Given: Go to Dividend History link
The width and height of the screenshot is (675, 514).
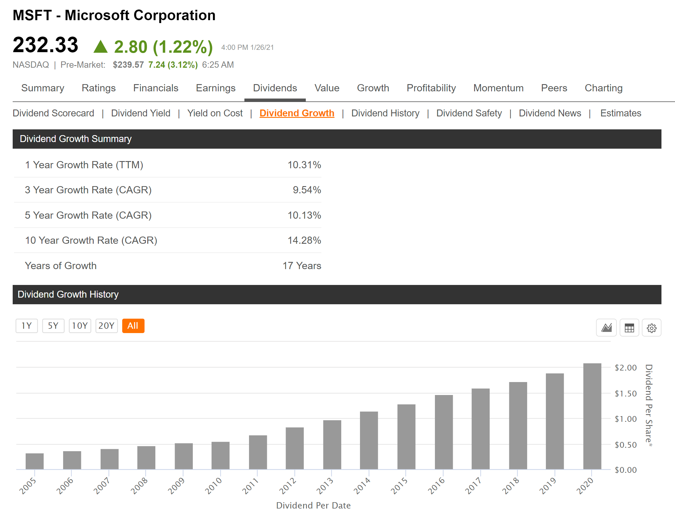Looking at the screenshot, I should tap(385, 113).
